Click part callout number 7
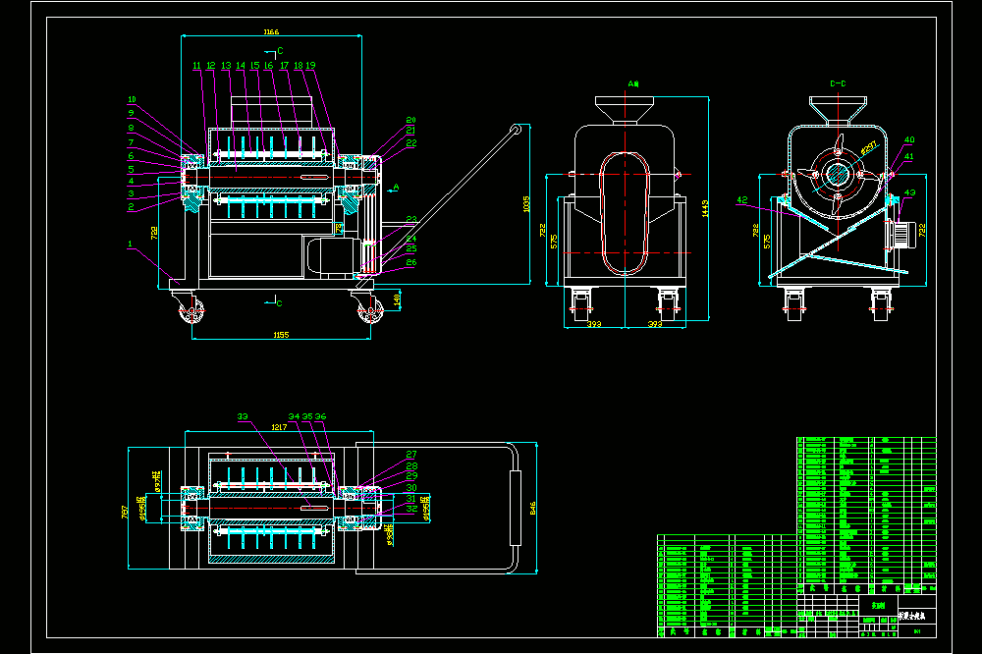The image size is (982, 654). click(131, 142)
